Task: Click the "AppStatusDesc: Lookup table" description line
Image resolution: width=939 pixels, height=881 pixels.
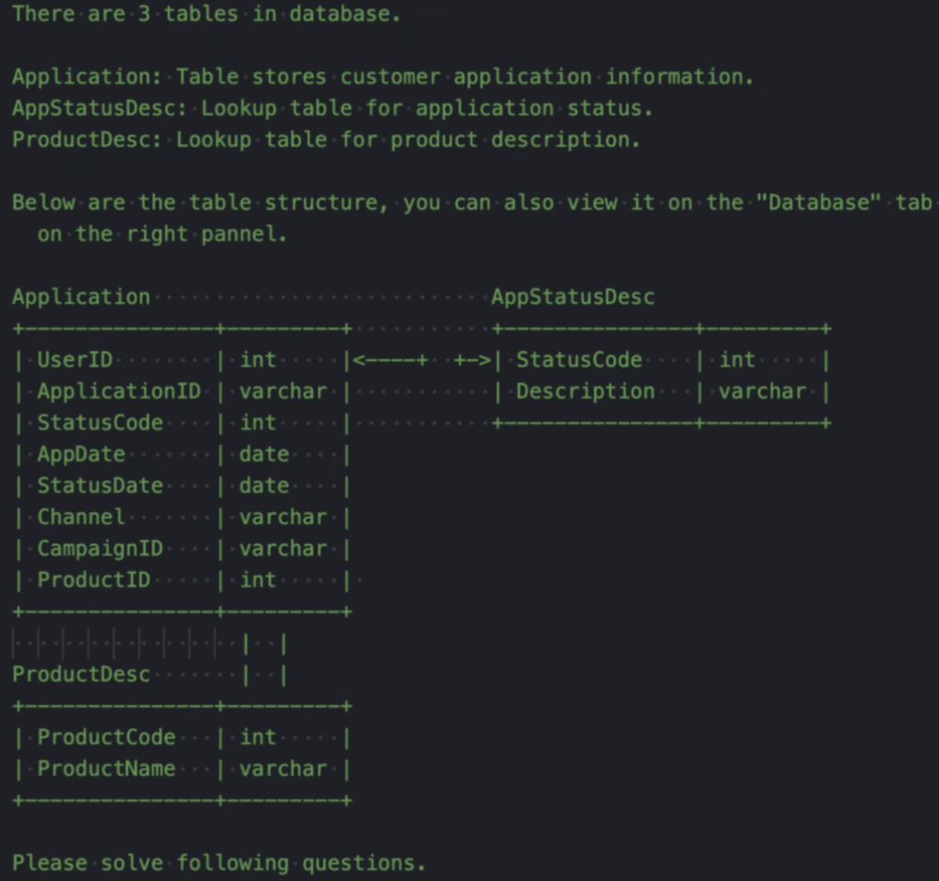Action: point(332,108)
